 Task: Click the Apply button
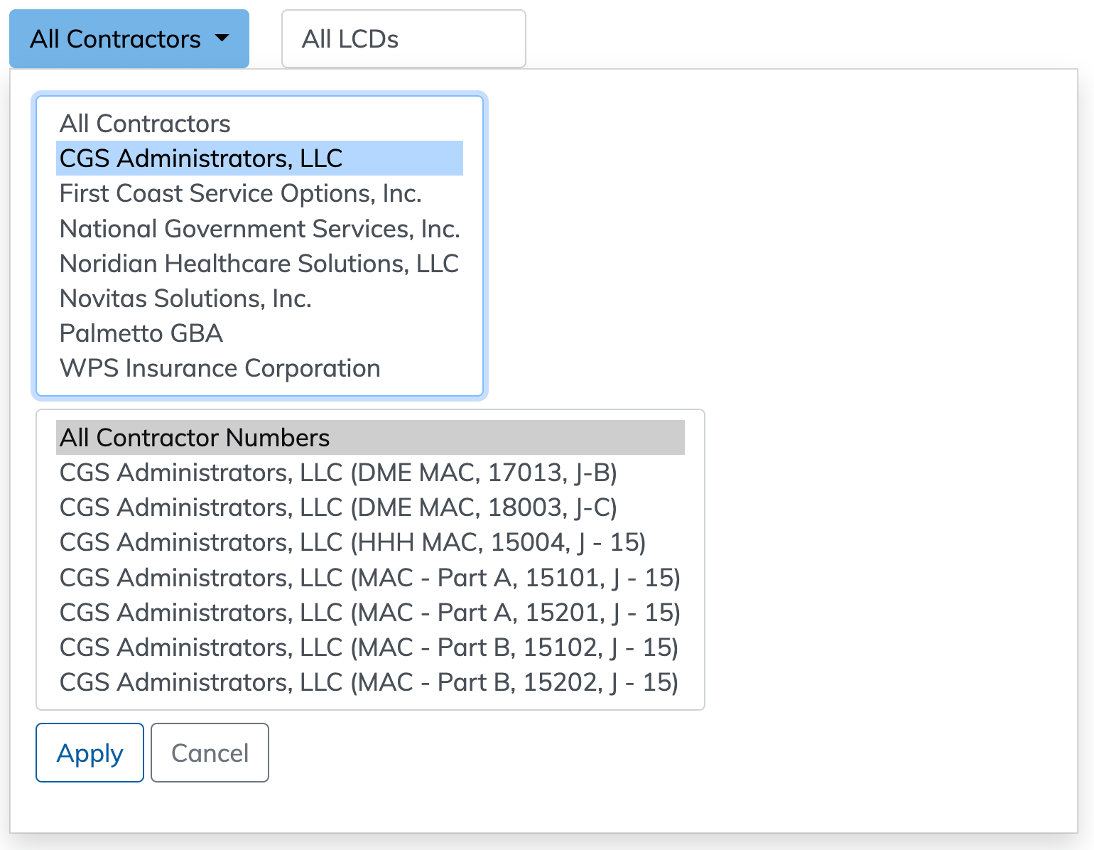[x=90, y=753]
